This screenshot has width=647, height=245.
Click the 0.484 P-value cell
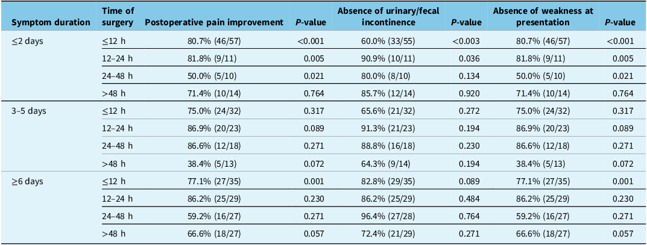pos(470,199)
